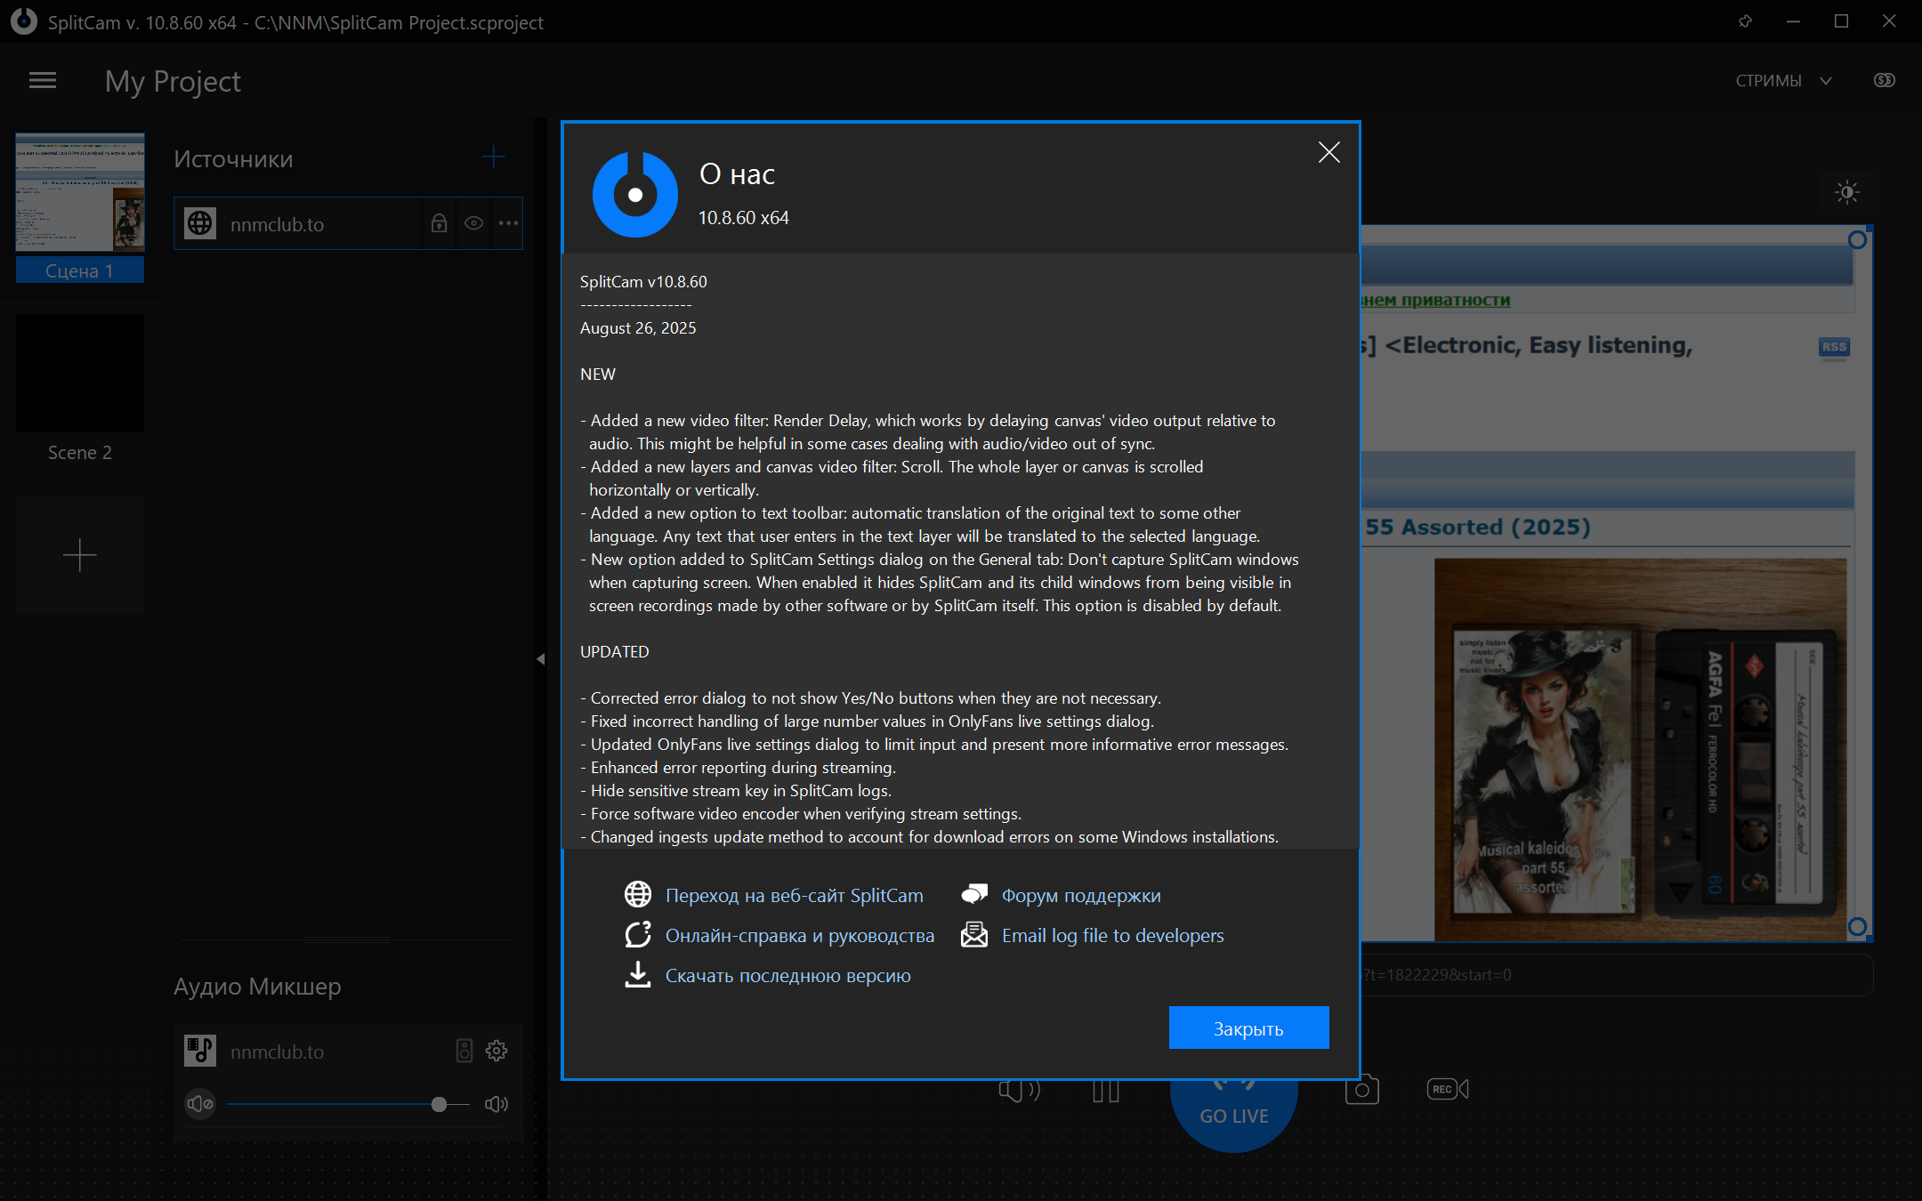Start recording with REC icon
Viewport: 1922px width, 1201px height.
[x=1447, y=1089]
